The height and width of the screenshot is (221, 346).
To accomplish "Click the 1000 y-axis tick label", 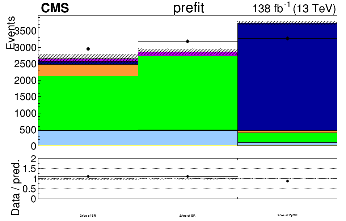I will pyautogui.click(x=25, y=113).
